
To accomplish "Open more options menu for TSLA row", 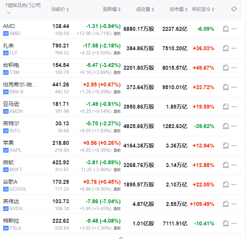I will 234,223.
